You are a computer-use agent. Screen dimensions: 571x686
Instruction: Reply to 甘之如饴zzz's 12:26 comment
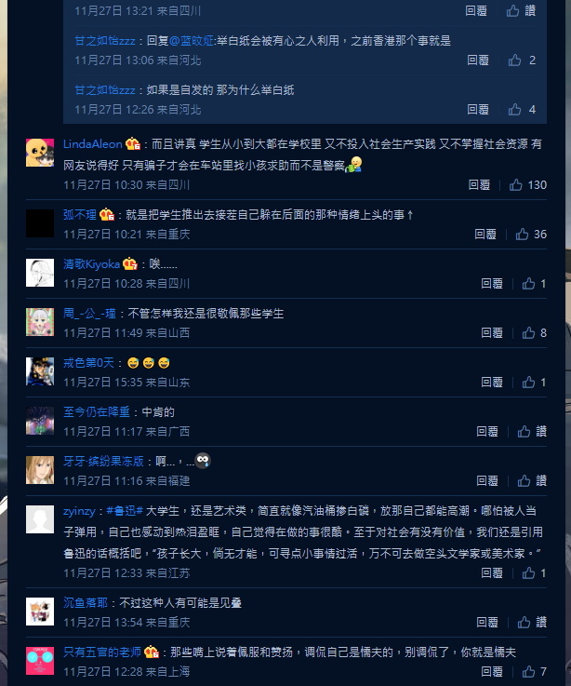(x=478, y=110)
